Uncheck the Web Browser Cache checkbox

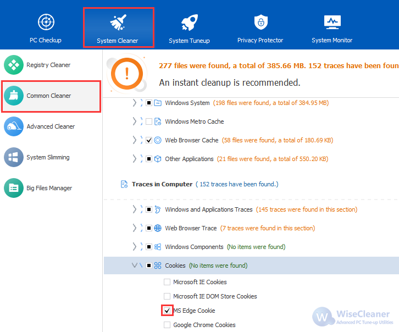(x=149, y=140)
